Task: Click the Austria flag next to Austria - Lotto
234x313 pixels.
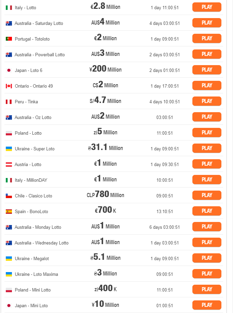Action: pos(9,164)
